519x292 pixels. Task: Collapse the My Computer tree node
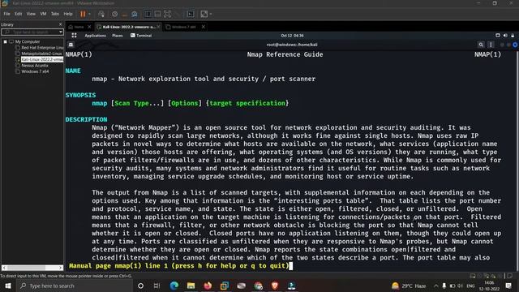(x=6, y=41)
